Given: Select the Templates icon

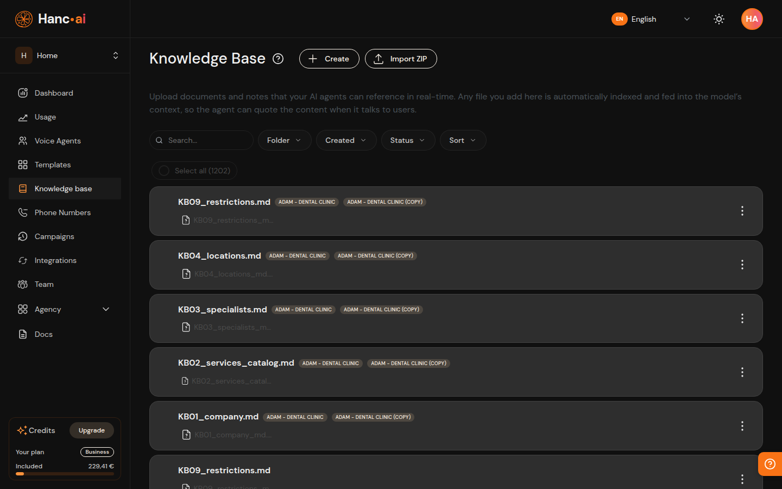Looking at the screenshot, I should [x=22, y=165].
